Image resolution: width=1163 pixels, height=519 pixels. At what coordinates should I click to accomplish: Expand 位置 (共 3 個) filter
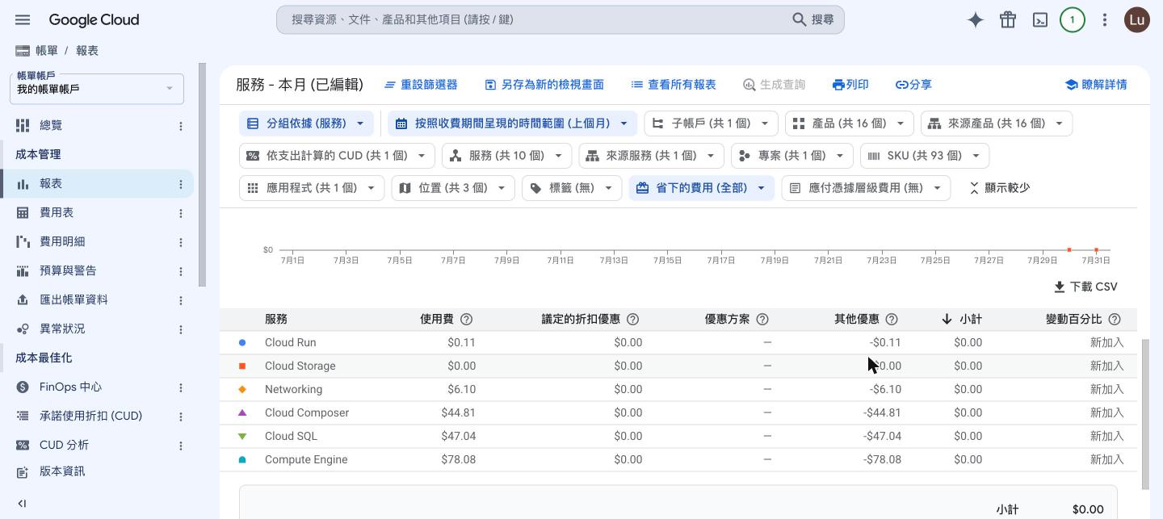pyautogui.click(x=453, y=188)
